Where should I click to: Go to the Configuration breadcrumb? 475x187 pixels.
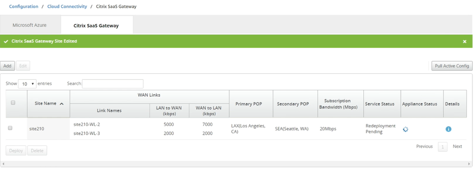[23, 6]
